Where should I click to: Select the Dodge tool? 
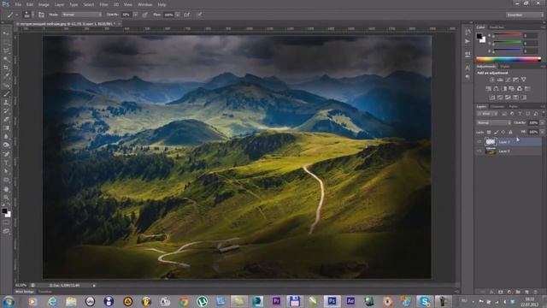(6, 145)
